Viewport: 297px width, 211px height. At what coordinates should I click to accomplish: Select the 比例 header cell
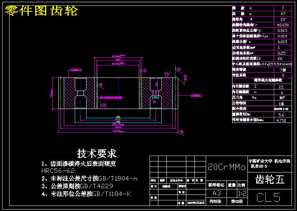click(242, 185)
